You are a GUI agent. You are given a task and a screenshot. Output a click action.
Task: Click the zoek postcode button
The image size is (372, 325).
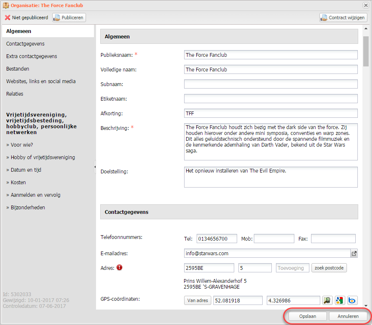click(329, 268)
